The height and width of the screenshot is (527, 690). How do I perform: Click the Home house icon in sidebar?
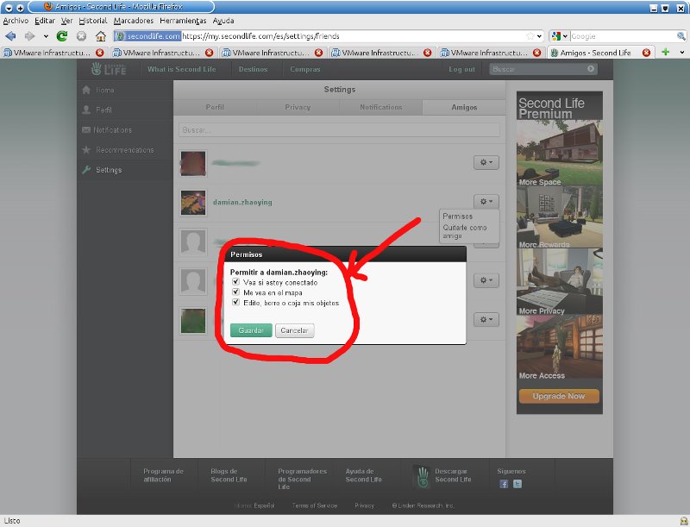[x=86, y=90]
